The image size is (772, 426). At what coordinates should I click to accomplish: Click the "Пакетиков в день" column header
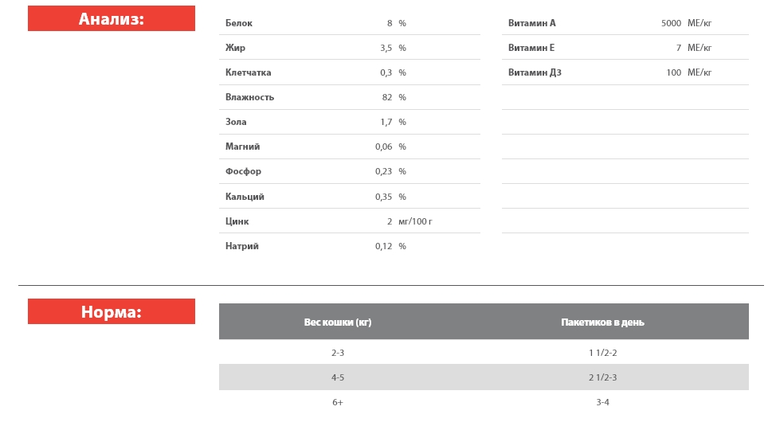(x=602, y=322)
